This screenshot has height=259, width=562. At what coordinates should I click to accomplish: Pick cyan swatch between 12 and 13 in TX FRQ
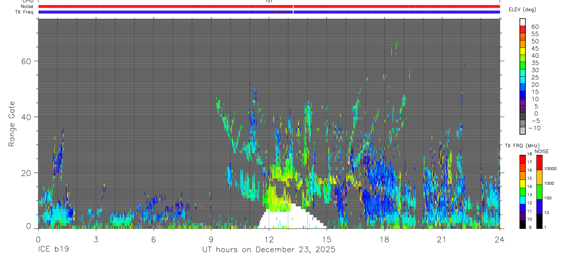click(x=523, y=199)
